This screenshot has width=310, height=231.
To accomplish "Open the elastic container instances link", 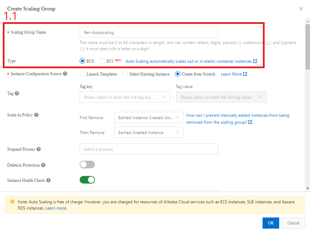I will click(188, 61).
